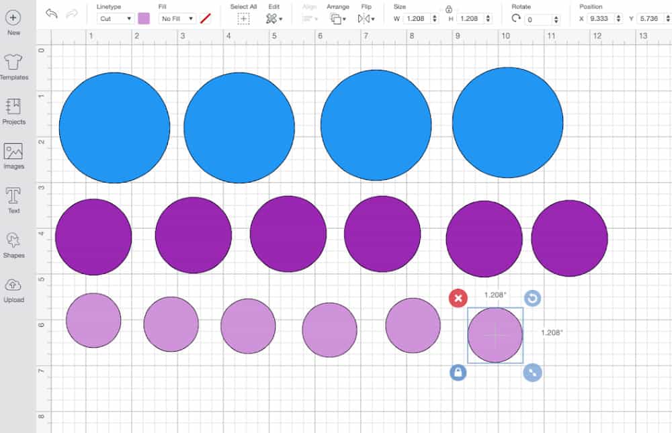The height and width of the screenshot is (433, 672).
Task: Adjust the Height stepper arrows
Action: point(488,18)
